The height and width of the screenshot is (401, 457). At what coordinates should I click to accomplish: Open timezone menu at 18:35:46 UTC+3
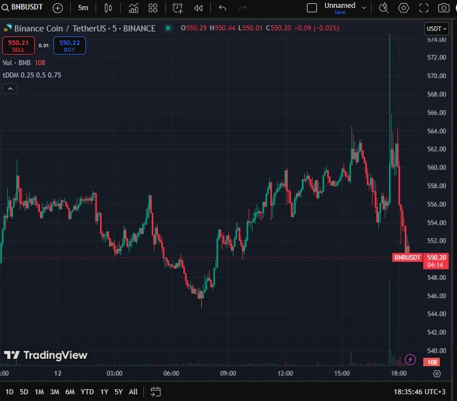pyautogui.click(x=419, y=392)
